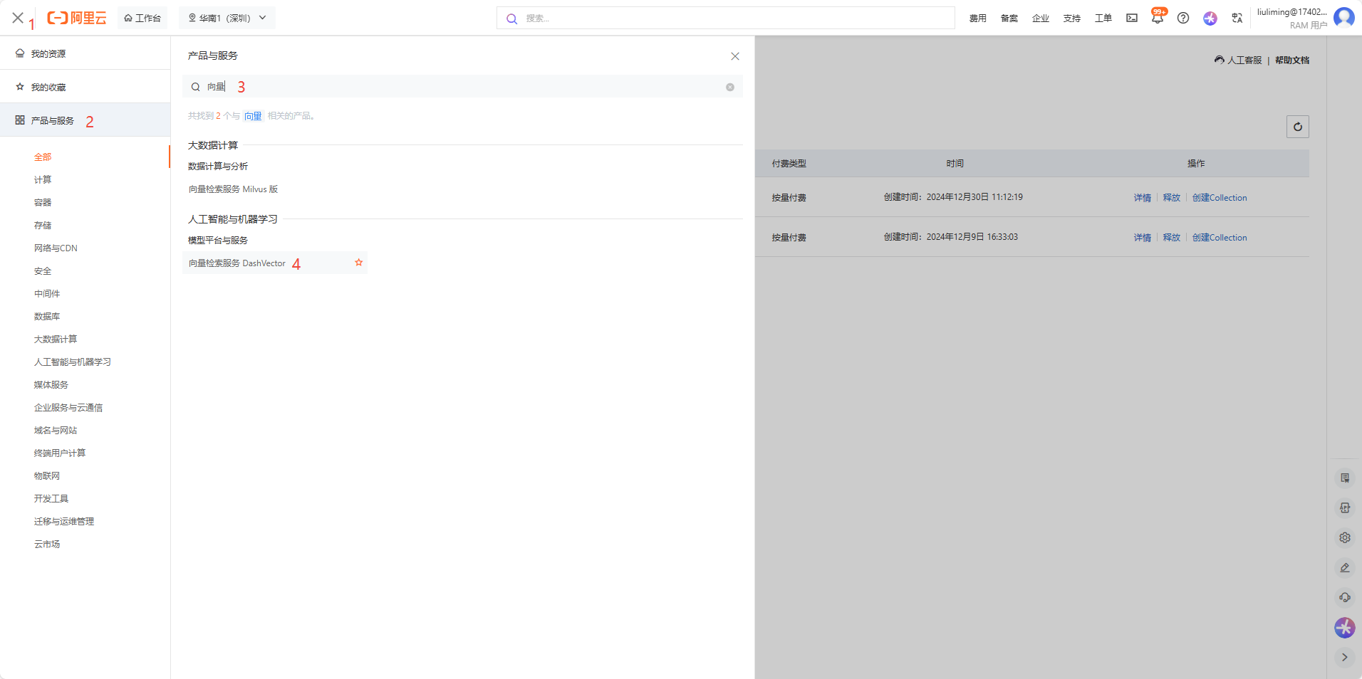Open 我的收藏 in the sidebar

coord(48,88)
